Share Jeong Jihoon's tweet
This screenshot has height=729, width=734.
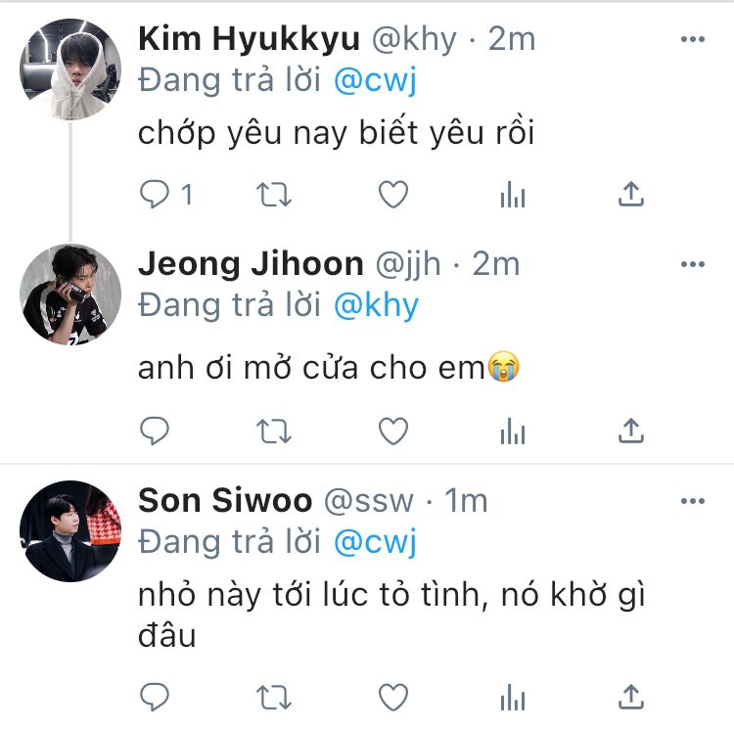coord(631,431)
